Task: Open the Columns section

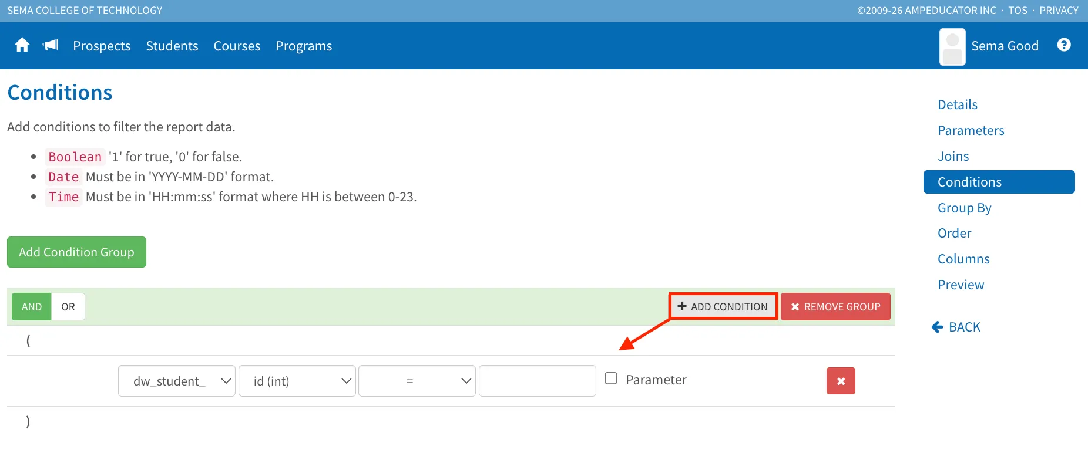Action: (963, 259)
